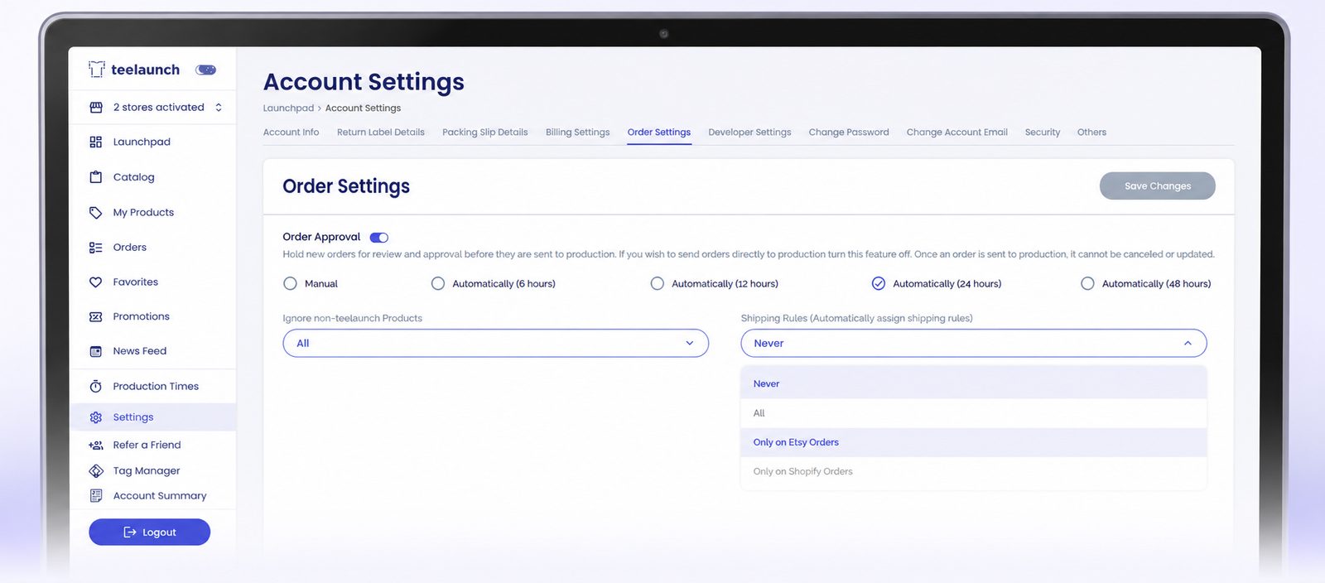Screen dimensions: 1325x583
Task: Toggle the sidebar switch next to teelaunch
Action: (206, 70)
